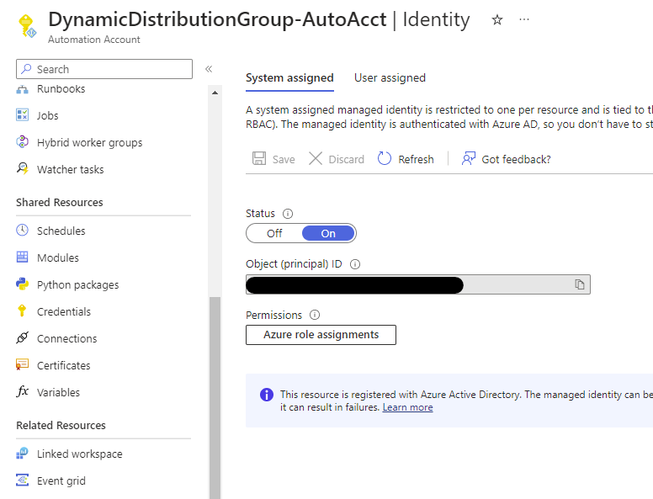Favorite this page with the star icon

point(497,19)
